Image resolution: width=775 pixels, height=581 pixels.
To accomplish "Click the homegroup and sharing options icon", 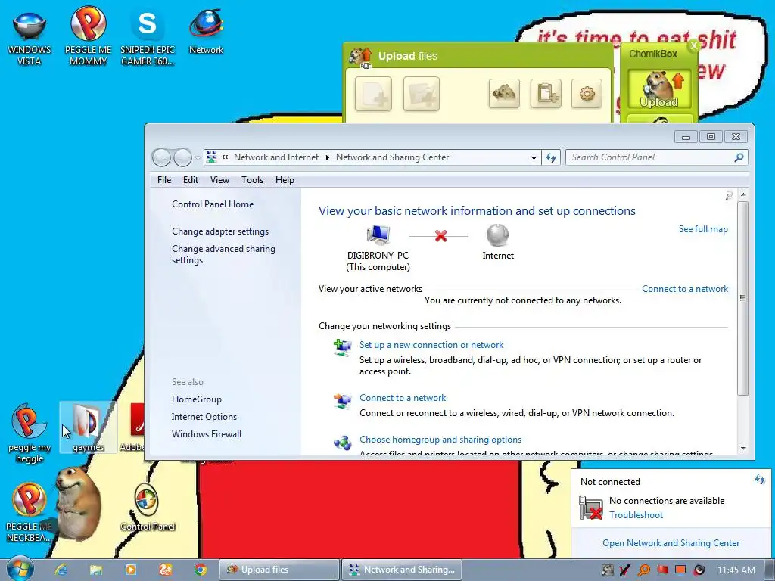I will 342,442.
